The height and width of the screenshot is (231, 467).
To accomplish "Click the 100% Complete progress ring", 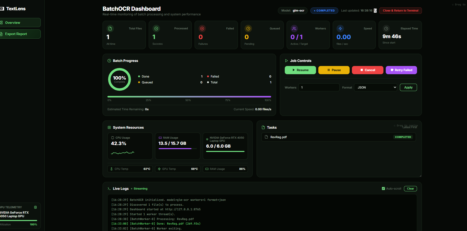I will pyautogui.click(x=119, y=79).
